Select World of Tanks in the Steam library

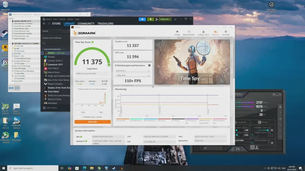(x=54, y=99)
